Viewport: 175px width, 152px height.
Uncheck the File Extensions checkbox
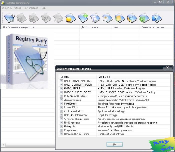pos(61,123)
